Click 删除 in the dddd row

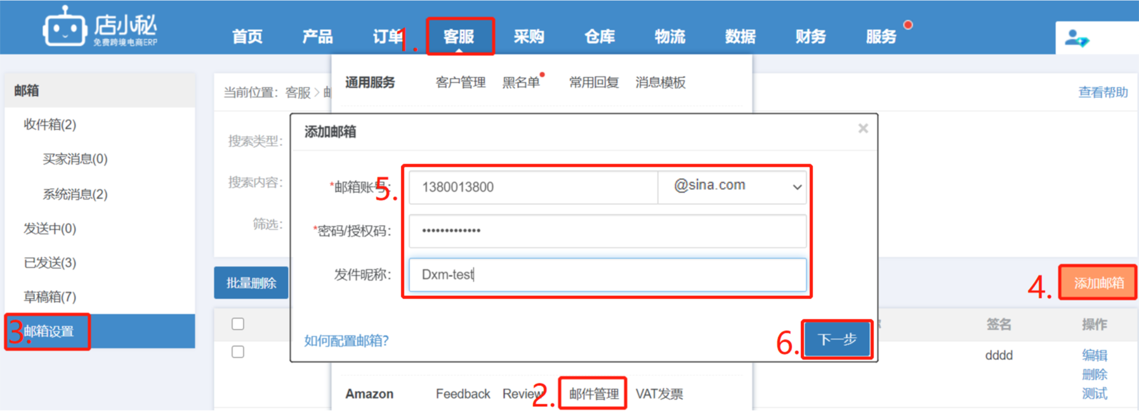1095,374
